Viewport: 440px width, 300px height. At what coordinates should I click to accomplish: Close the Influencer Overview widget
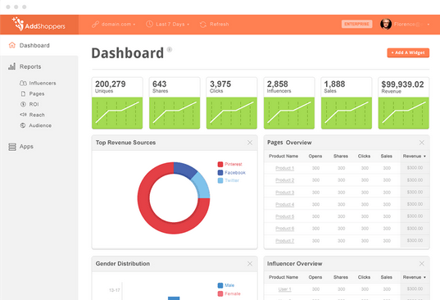point(421,263)
